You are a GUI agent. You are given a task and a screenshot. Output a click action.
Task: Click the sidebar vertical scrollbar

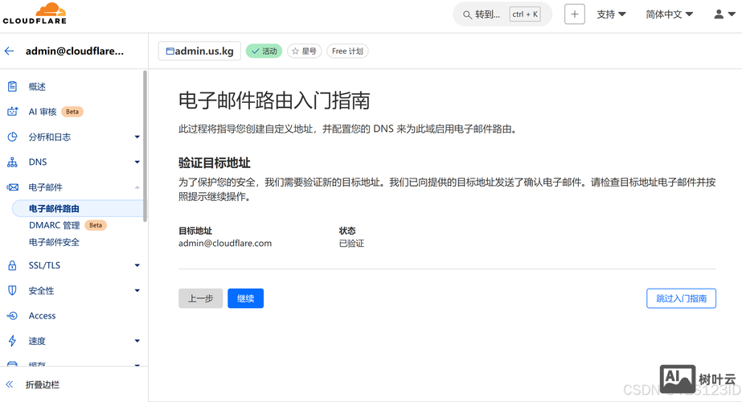[145, 146]
